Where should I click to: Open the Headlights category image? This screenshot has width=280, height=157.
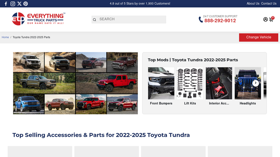(x=248, y=83)
